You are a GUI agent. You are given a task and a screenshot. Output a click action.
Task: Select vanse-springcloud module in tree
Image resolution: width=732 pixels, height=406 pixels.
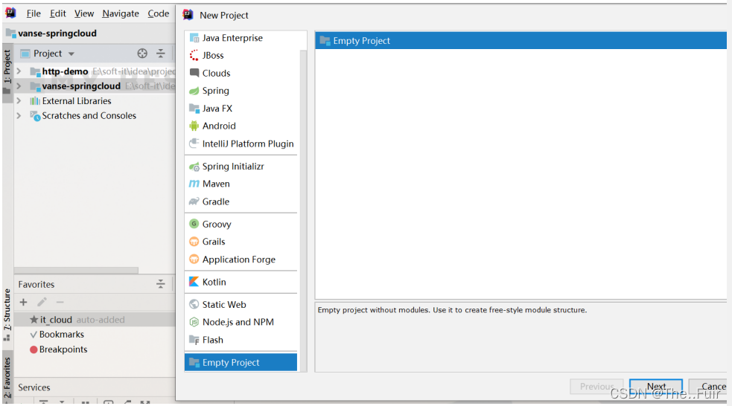(x=80, y=86)
